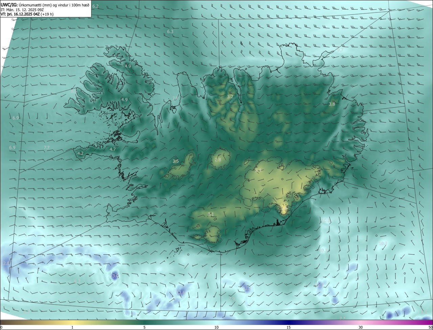This screenshot has width=433, height=330.
Task: Pick the pale pink band of the colour scale
Action: [x=361, y=323]
